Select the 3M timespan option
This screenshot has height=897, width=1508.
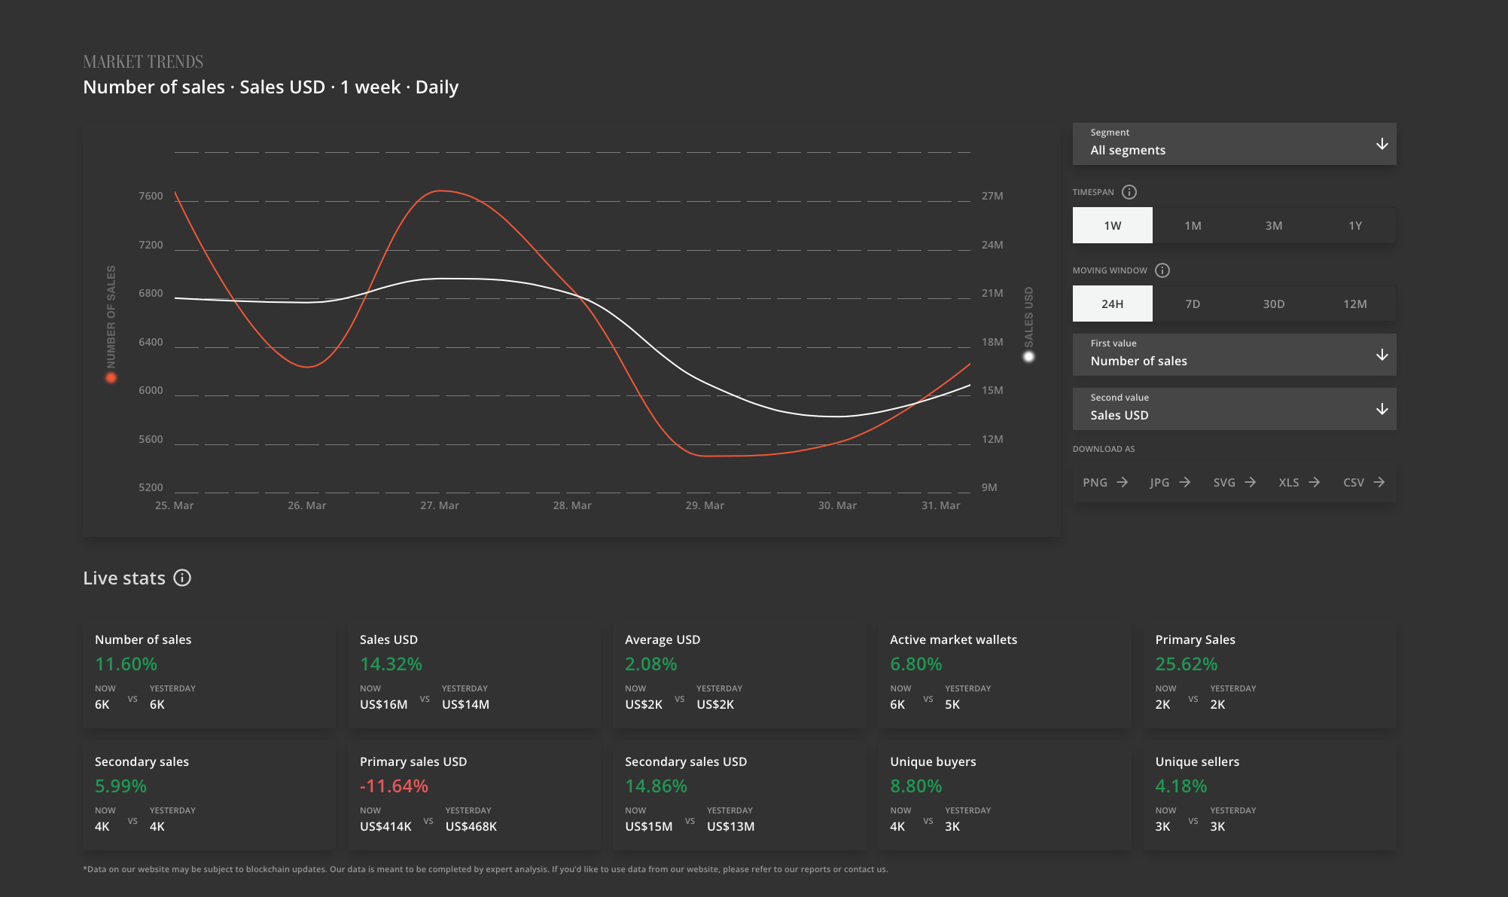(1273, 226)
